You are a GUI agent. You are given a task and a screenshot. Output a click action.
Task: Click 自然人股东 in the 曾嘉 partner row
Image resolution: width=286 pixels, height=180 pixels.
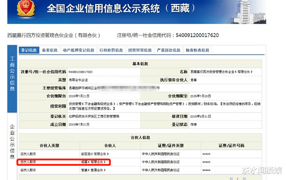28,170
